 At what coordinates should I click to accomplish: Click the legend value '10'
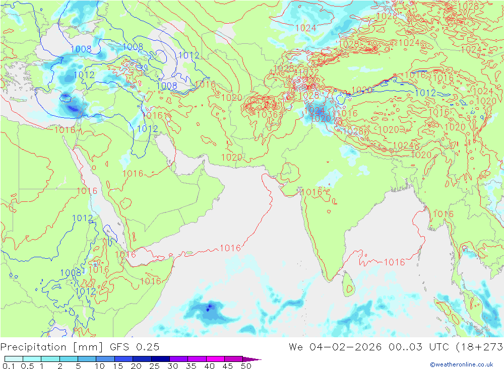pyautogui.click(x=99, y=366)
